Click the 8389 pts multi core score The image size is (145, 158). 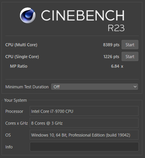tap(111, 45)
